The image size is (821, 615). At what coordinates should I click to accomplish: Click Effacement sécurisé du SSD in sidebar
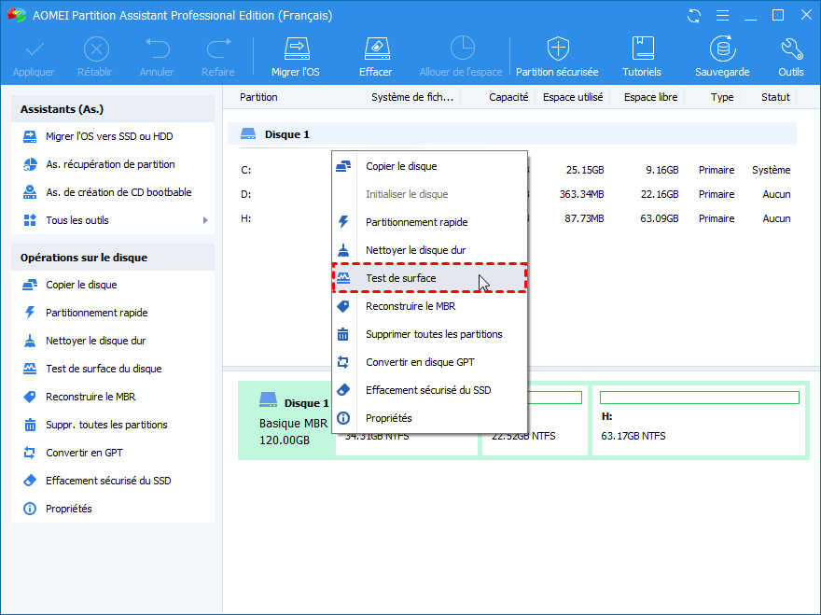(108, 481)
